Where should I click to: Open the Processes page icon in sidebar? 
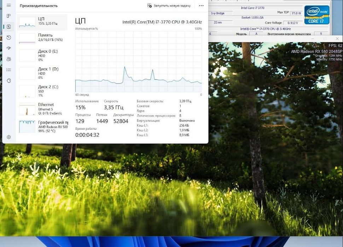point(9,16)
